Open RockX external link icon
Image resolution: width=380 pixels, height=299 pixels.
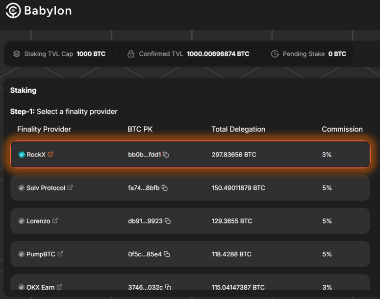(51, 154)
